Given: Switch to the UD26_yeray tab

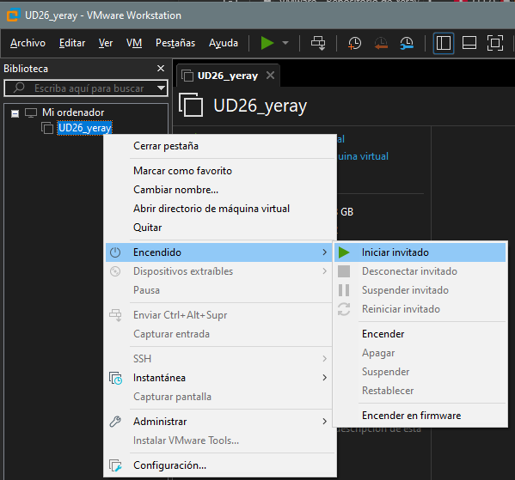Looking at the screenshot, I should [228, 76].
